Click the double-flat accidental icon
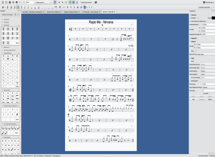Screen dimensions: 215x157 coord(78,7)
